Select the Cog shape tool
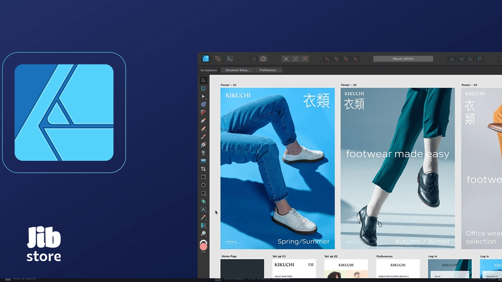502x282 pixels. tap(203, 201)
